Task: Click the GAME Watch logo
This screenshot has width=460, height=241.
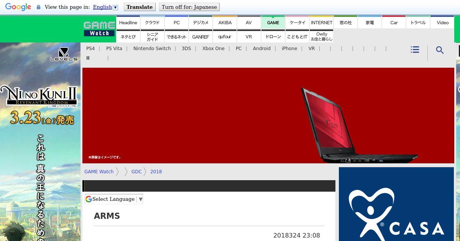Action: pyautogui.click(x=99, y=29)
